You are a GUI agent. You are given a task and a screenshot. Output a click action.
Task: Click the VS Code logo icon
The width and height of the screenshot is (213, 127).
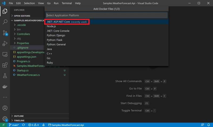click(4, 3)
